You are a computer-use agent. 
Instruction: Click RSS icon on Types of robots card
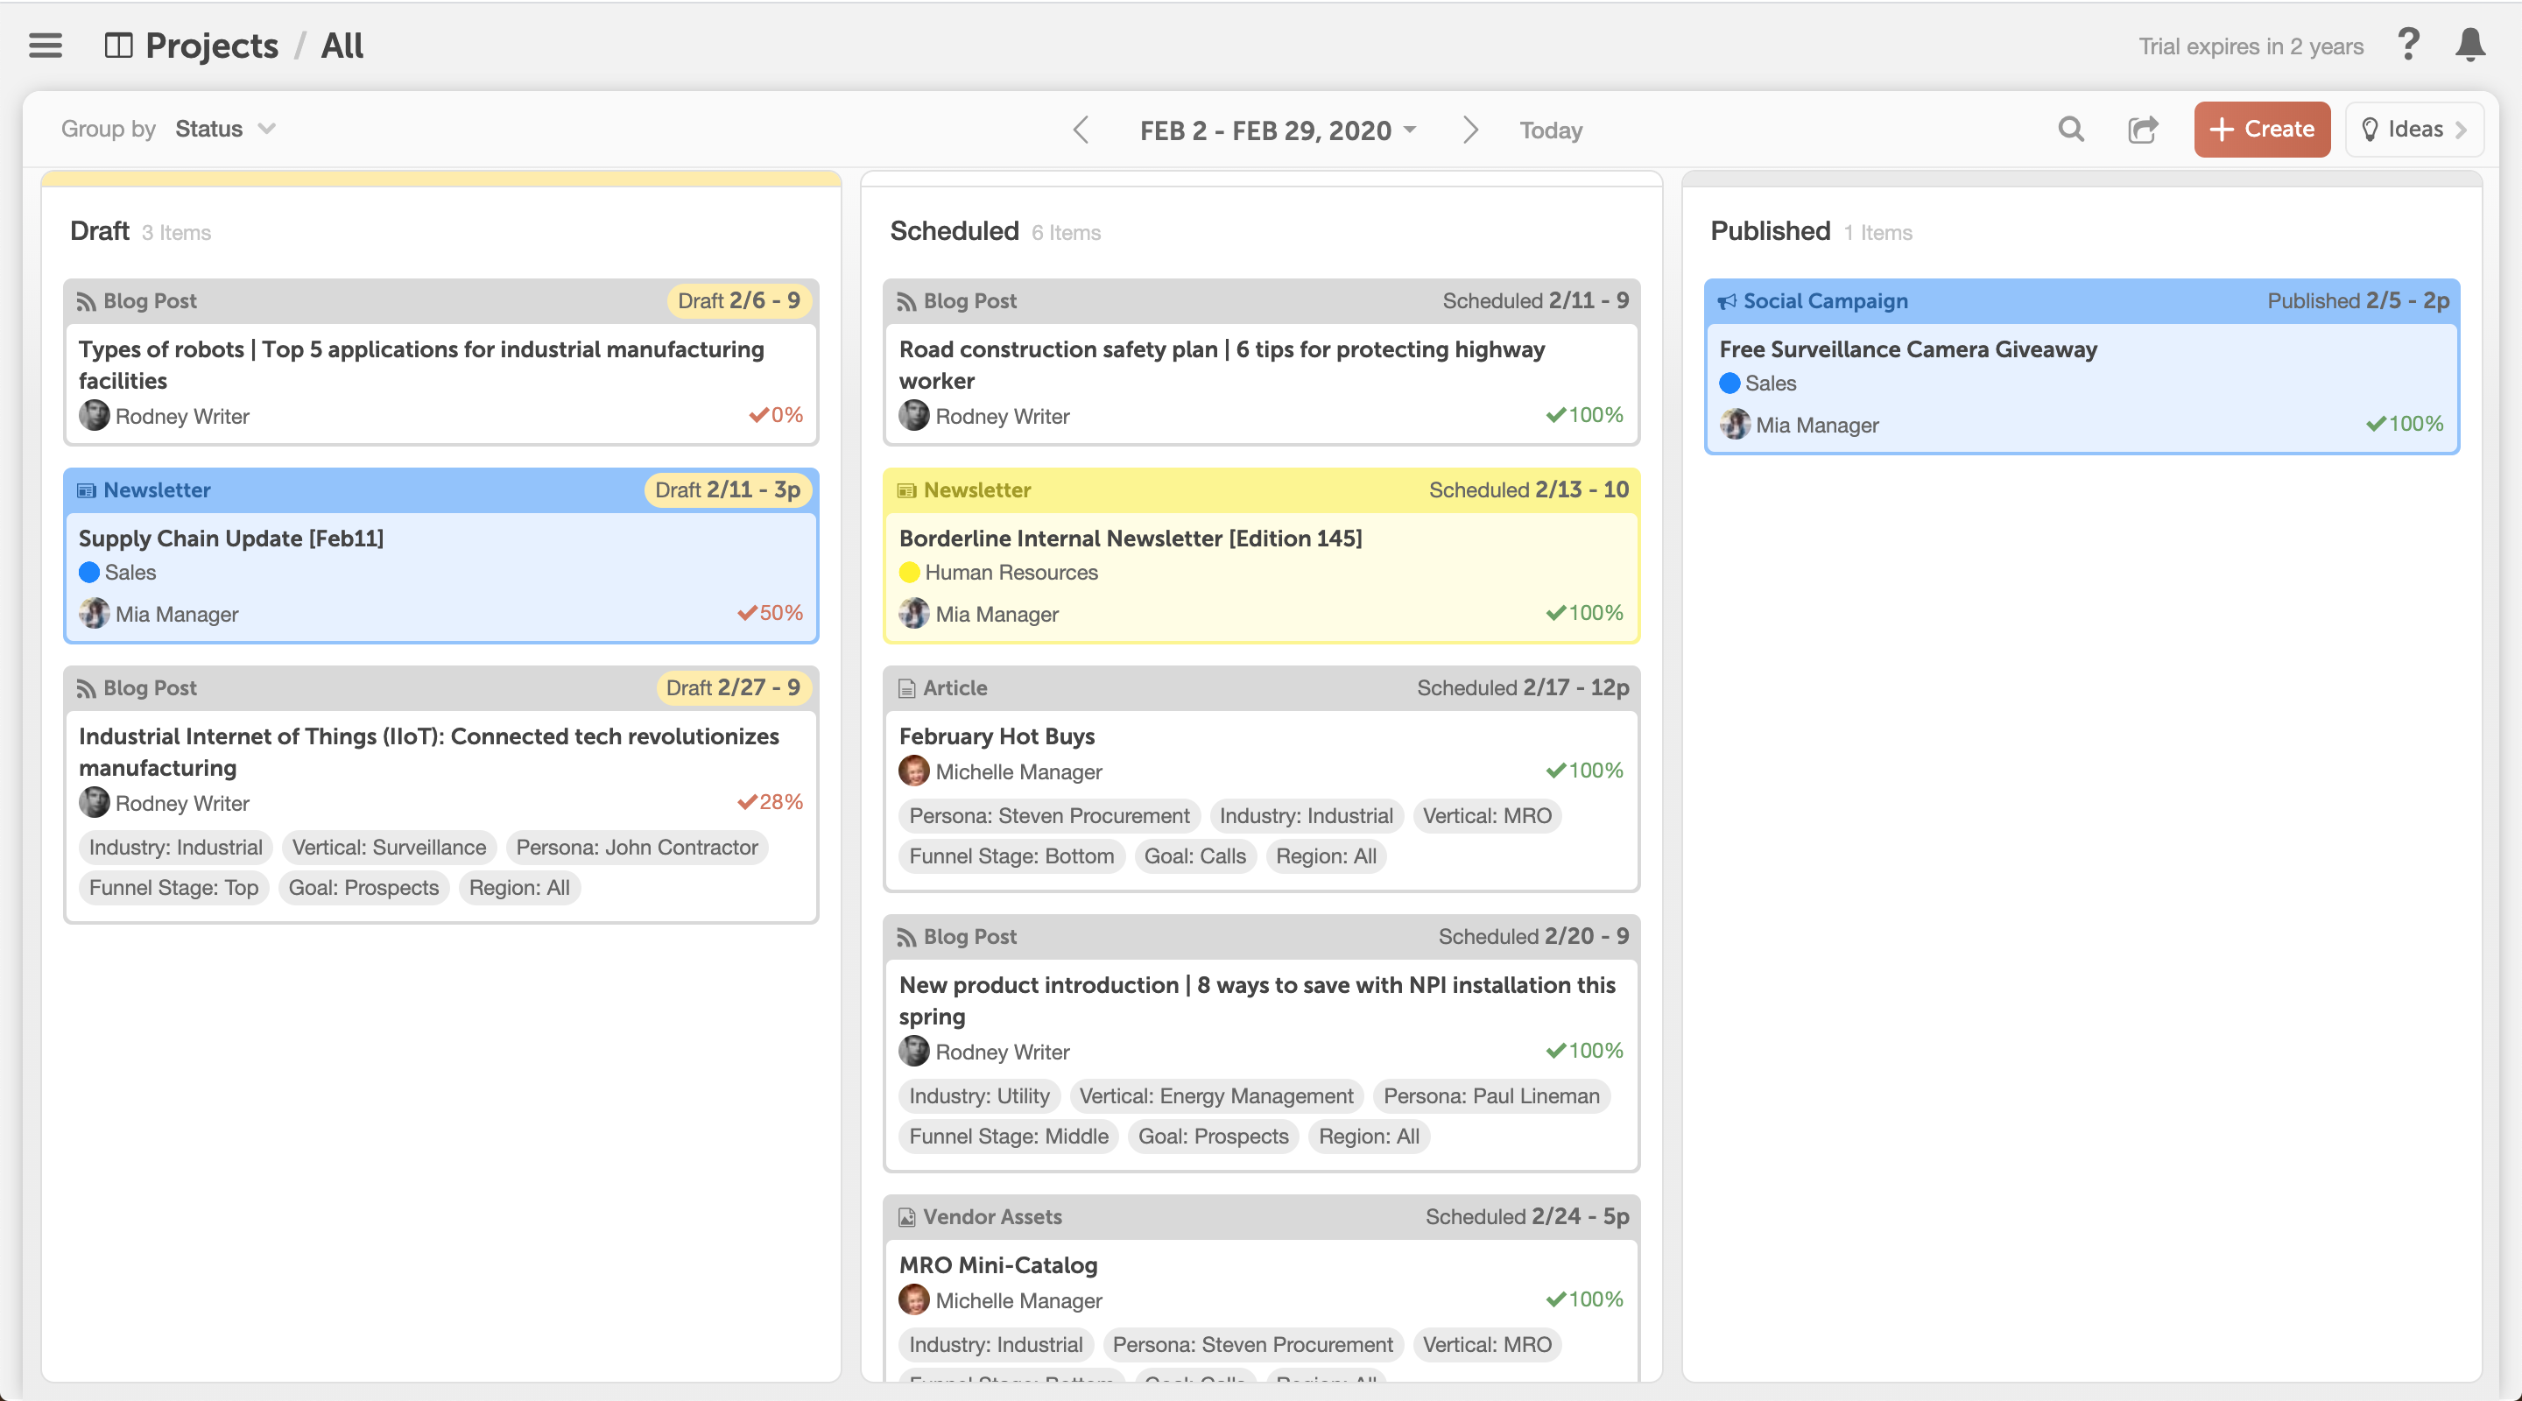click(86, 301)
